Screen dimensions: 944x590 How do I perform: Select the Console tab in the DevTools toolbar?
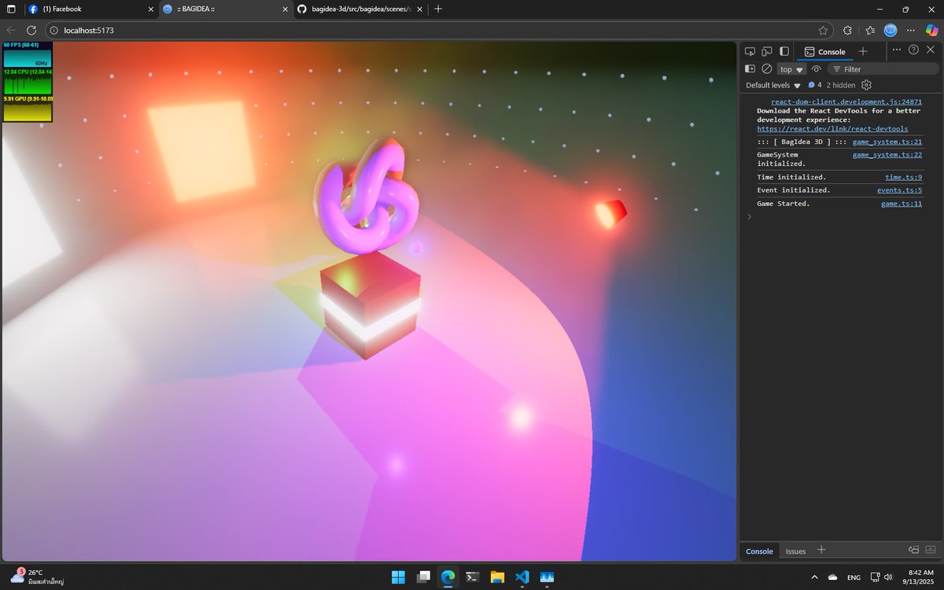[824, 51]
